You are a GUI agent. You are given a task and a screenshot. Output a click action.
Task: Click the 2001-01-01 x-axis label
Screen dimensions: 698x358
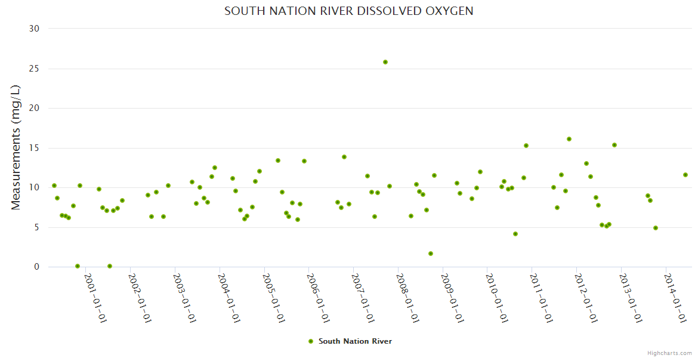[95, 298]
